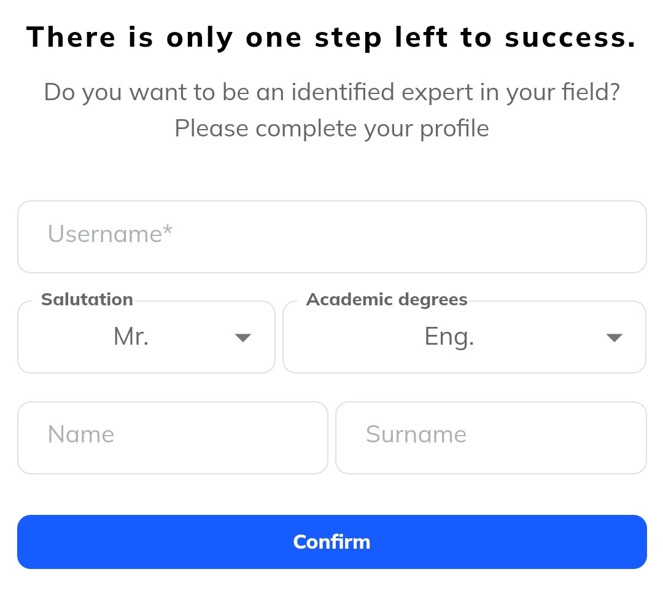
Task: Click the "identified expert in your field" question
Action: pos(331,93)
